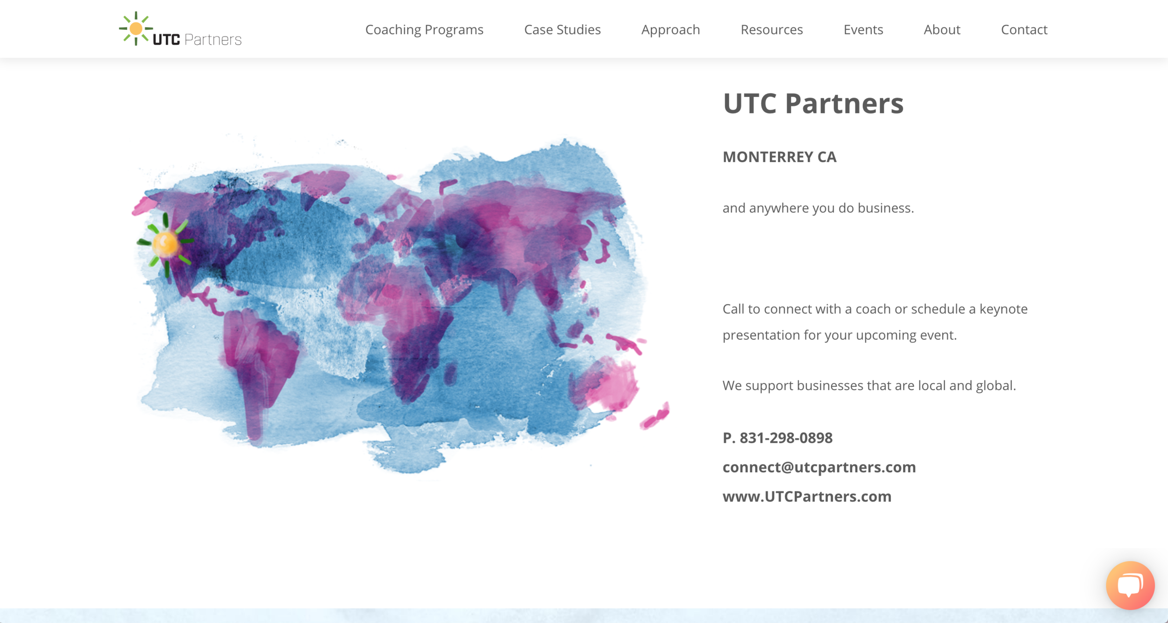
Task: Open the orange chat bubble widget
Action: pos(1130,585)
